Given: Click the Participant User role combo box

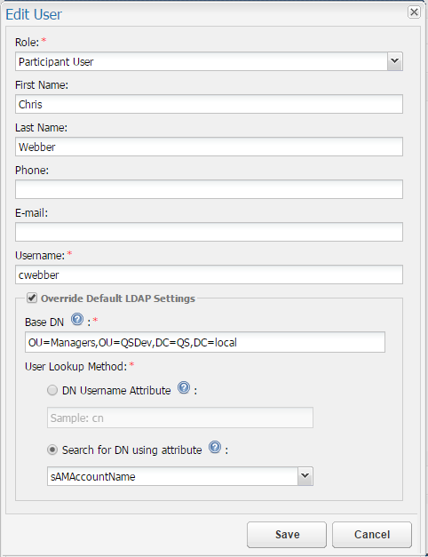Looking at the screenshot, I should [209, 61].
